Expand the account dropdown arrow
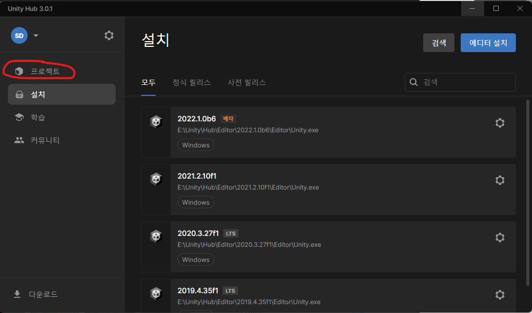532x313 pixels. pyautogui.click(x=35, y=35)
